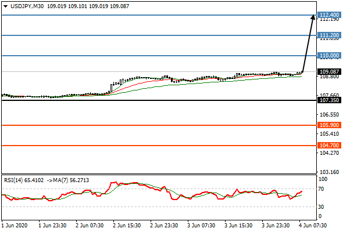The width and height of the screenshot is (343, 232).
Task: Click the 2 Jun 15:30 time label
Action: tap(127, 226)
